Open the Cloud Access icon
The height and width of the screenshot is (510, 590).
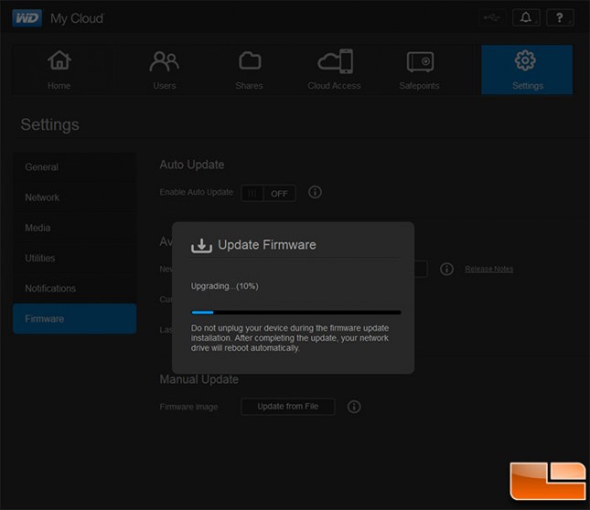click(334, 61)
